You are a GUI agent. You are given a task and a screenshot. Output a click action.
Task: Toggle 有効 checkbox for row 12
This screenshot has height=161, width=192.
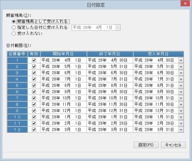[x=34, y=130]
